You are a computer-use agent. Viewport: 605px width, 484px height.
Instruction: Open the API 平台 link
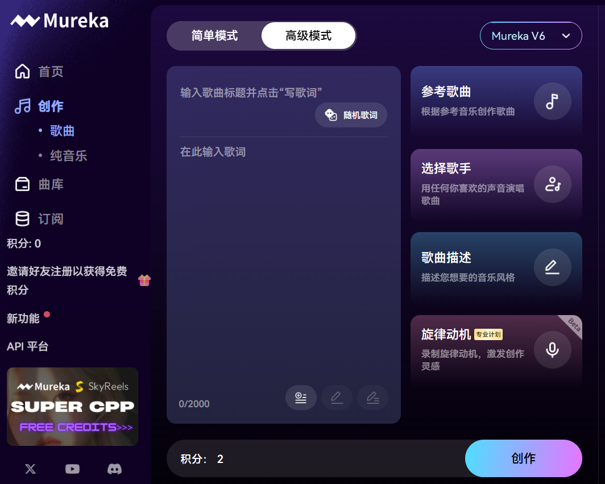(27, 346)
